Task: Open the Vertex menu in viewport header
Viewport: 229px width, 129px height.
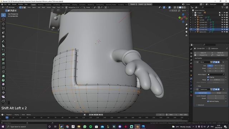Action: 49,7
